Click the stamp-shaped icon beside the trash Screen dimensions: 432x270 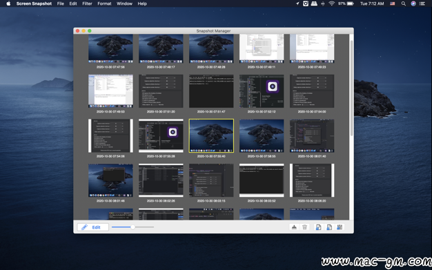(294, 227)
